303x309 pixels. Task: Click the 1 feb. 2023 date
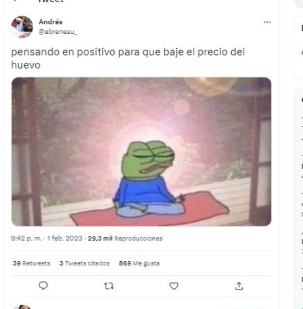64,238
